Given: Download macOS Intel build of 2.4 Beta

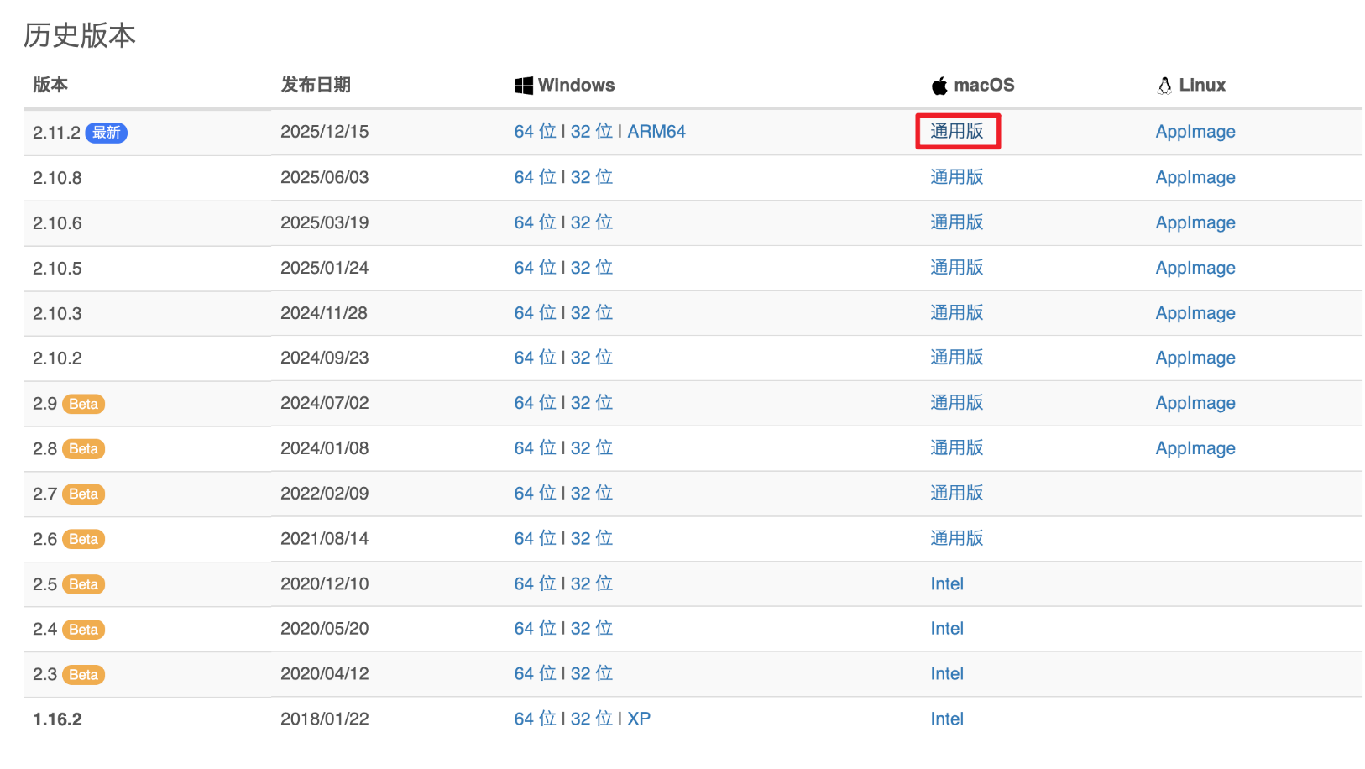Looking at the screenshot, I should (947, 629).
